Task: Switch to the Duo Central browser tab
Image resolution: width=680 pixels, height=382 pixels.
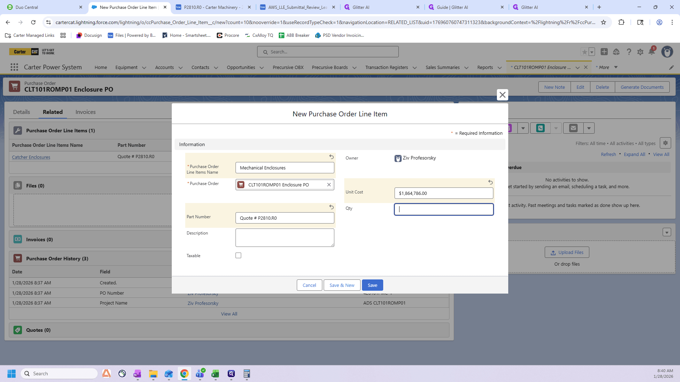Action: pyautogui.click(x=45, y=7)
